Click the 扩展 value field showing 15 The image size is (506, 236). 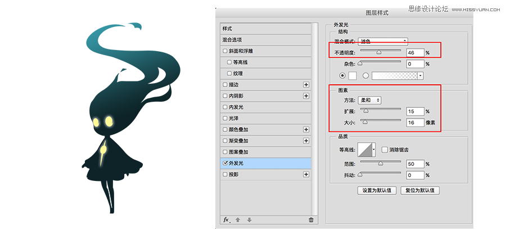point(415,112)
